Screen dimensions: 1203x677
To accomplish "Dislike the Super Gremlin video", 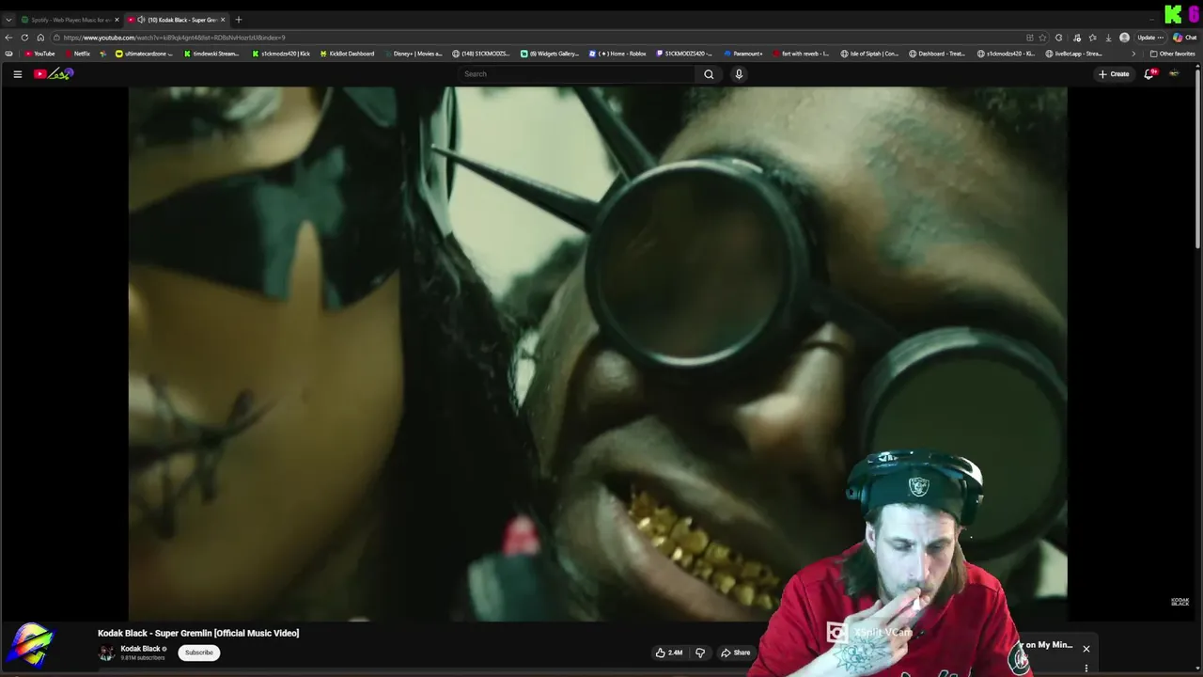I will coord(699,653).
